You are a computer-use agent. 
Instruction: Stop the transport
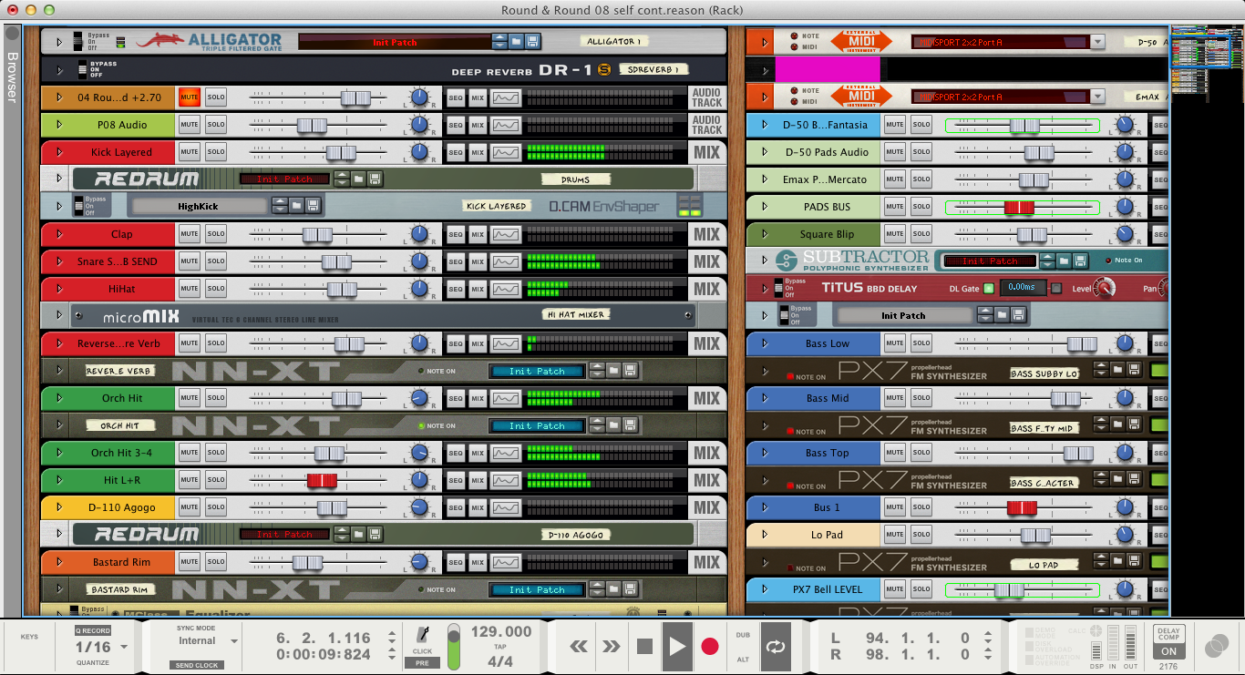click(644, 647)
